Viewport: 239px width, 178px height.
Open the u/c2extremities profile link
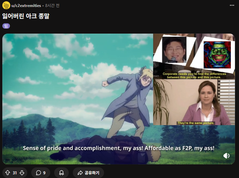click(26, 6)
